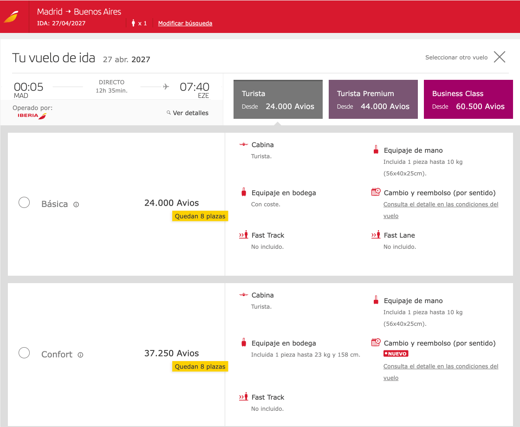Click the Con coste. baggage text
Viewport: 520px width, 427px height.
coord(266,204)
